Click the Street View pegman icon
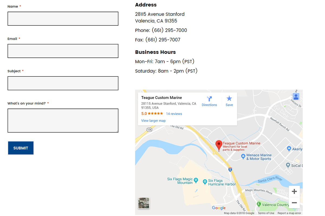 pos(296,97)
